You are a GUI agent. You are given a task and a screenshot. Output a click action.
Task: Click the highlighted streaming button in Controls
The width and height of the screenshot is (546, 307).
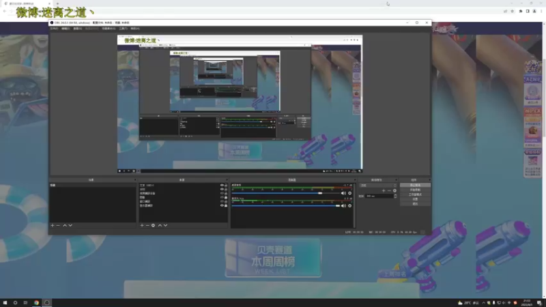point(415,185)
